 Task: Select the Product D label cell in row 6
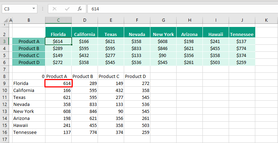point(29,62)
